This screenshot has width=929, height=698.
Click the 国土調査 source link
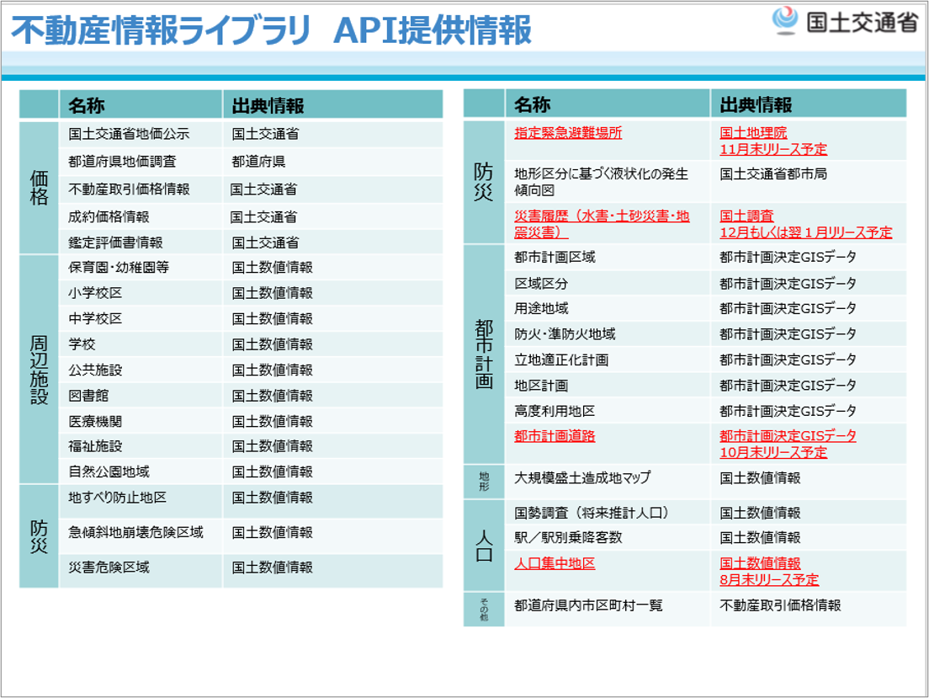(746, 216)
